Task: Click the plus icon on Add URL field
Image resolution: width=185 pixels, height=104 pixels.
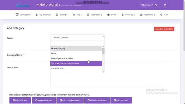Action: [x=115, y=101]
